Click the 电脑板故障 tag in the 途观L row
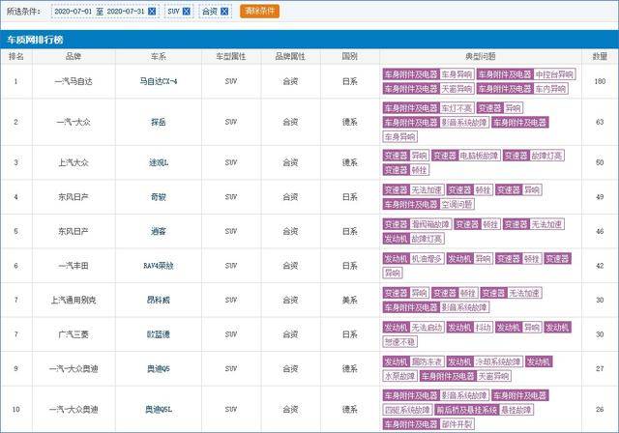This screenshot has height=433, width=619. [x=480, y=156]
